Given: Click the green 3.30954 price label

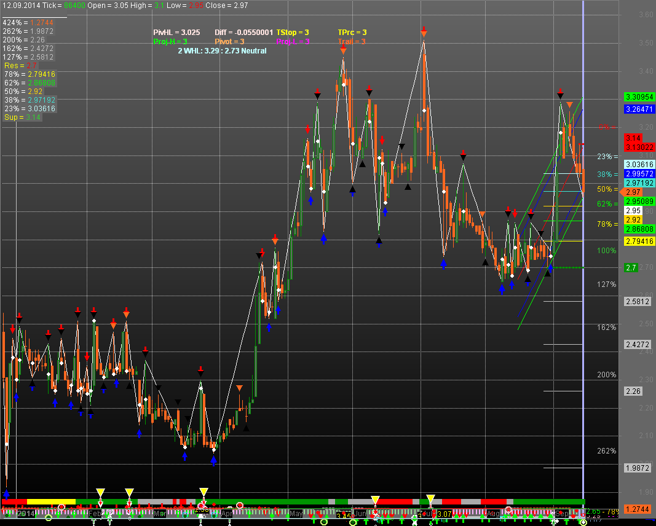Looking at the screenshot, I should coord(637,97).
